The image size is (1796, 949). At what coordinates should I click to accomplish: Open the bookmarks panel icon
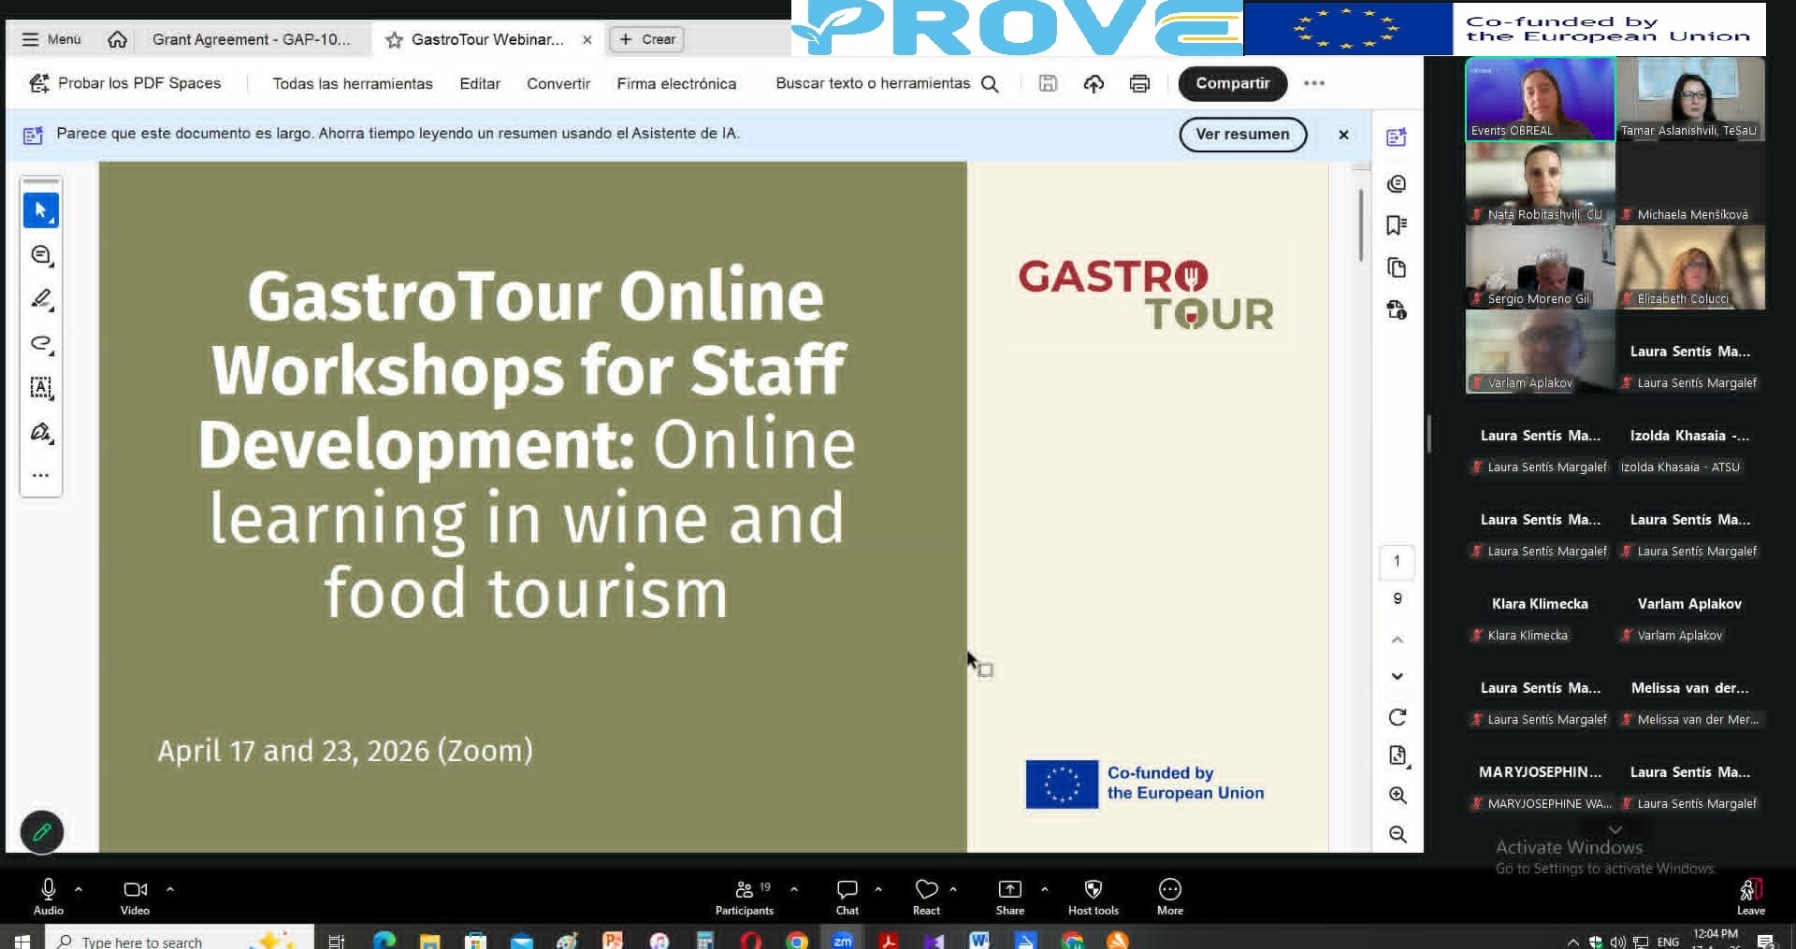1397,225
